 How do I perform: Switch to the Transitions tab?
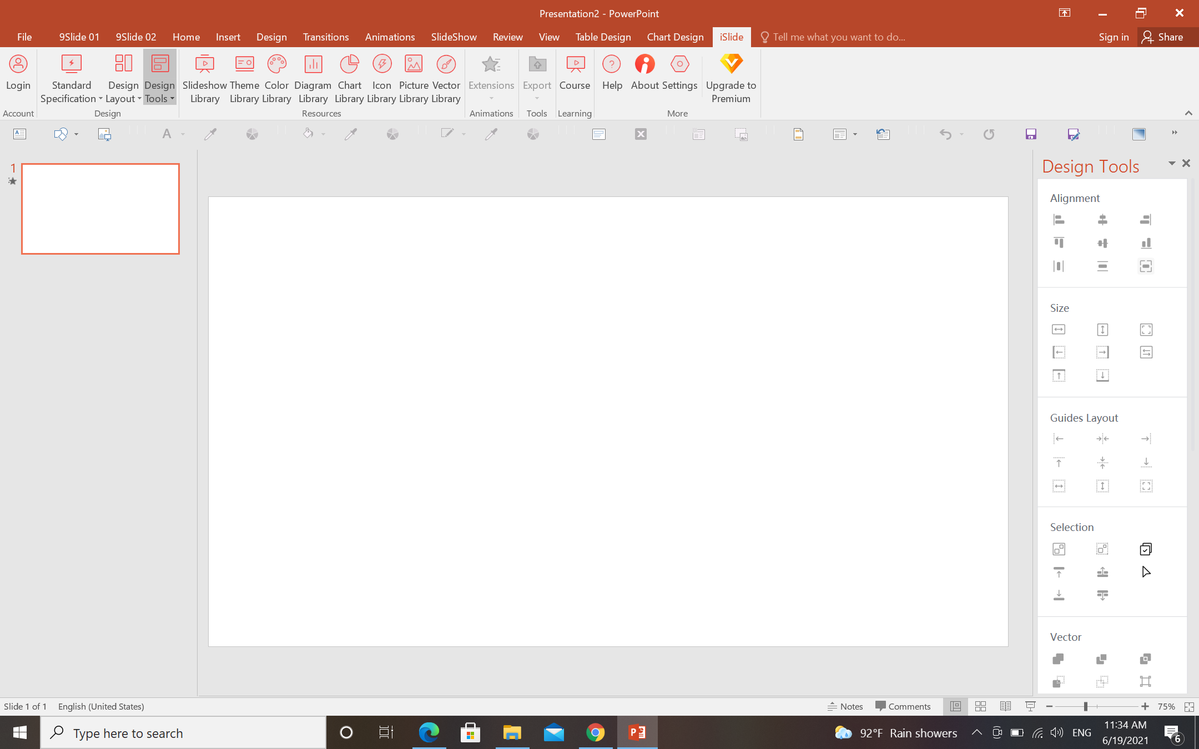point(326,37)
